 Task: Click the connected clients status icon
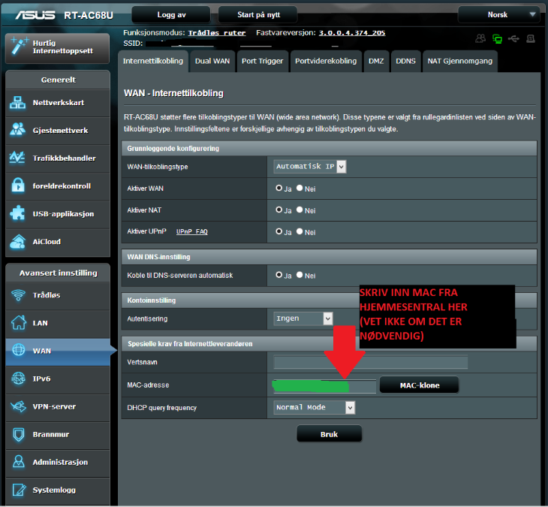480,38
